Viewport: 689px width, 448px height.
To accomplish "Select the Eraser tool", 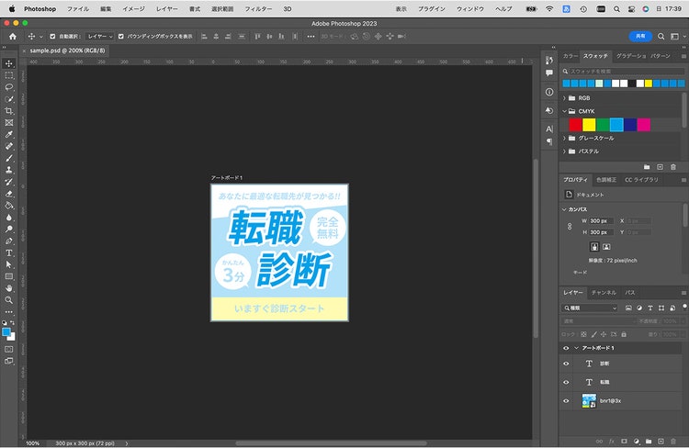I will [x=9, y=194].
